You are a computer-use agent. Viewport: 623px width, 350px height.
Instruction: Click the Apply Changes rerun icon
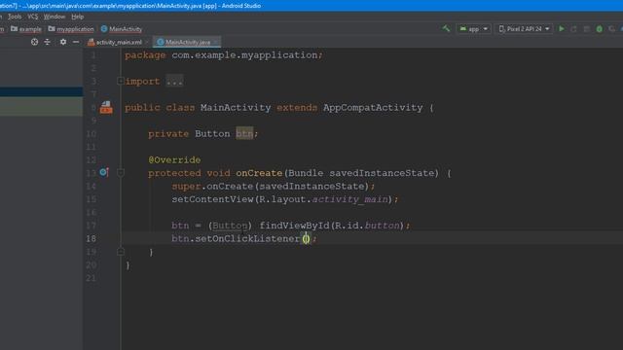(573, 28)
